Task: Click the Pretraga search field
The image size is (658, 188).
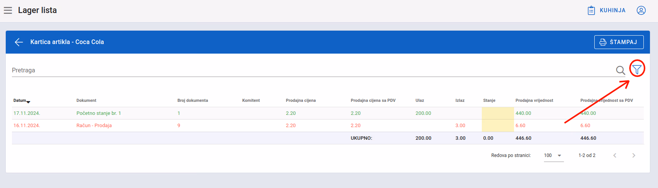Action: (313, 70)
